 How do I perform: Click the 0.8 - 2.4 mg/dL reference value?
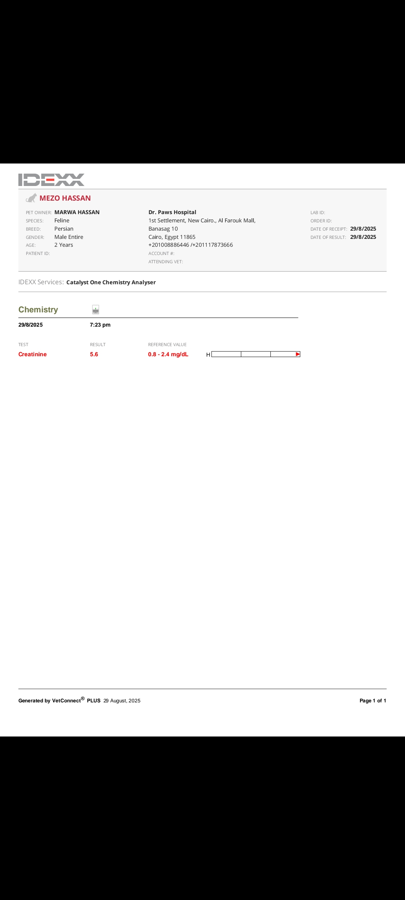[168, 354]
